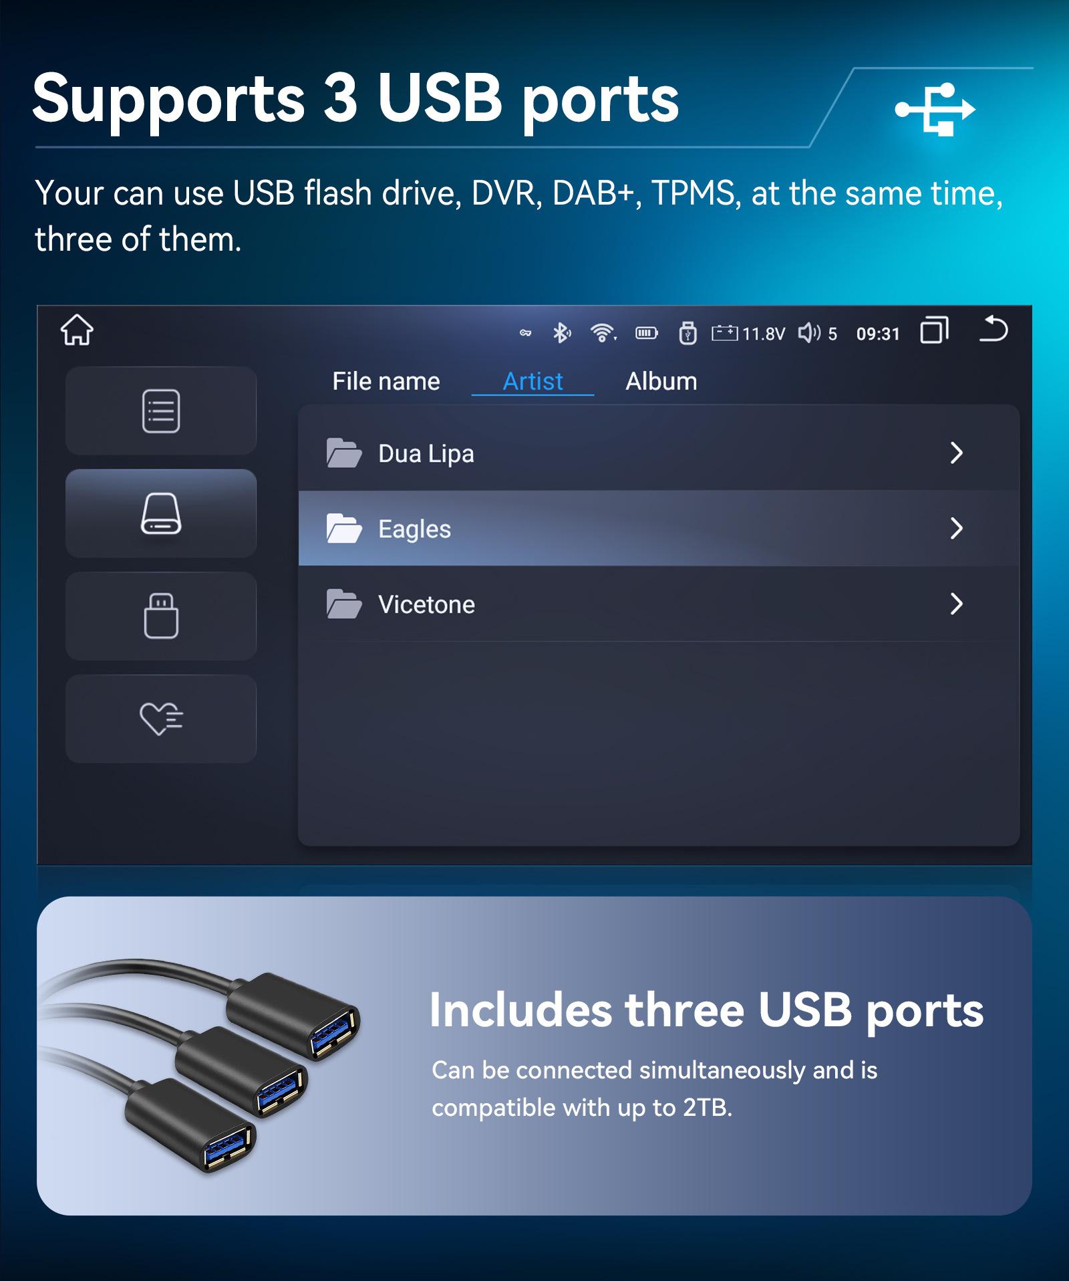The image size is (1069, 1281).
Task: Tap the Wi-Fi status icon
Action: pyautogui.click(x=603, y=332)
